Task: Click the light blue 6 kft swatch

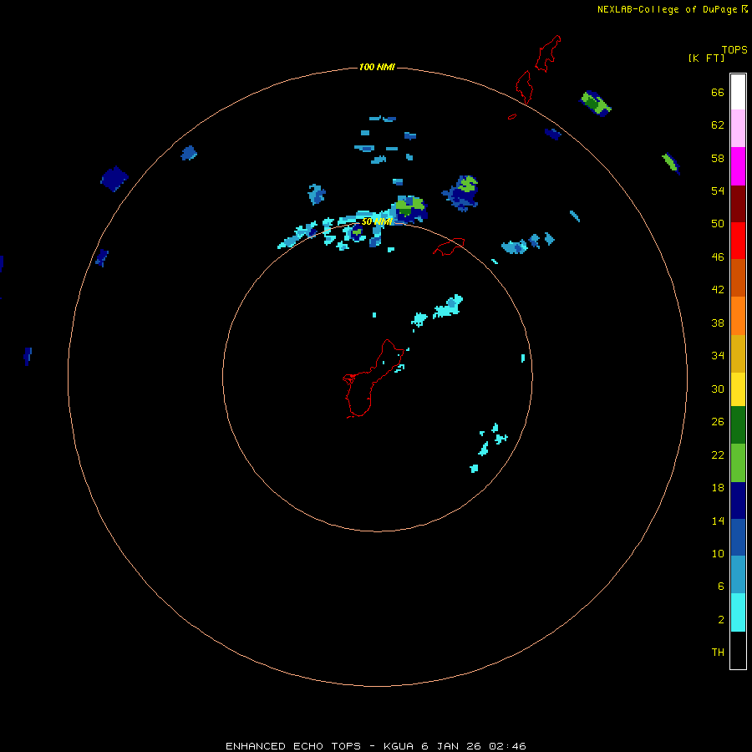Action: coord(738,575)
